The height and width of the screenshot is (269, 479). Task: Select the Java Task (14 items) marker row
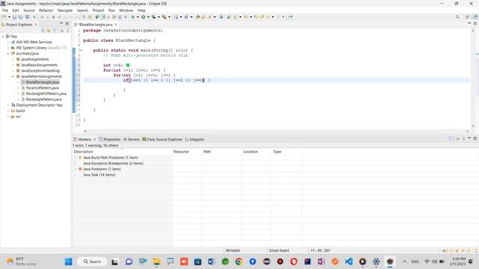[100, 175]
